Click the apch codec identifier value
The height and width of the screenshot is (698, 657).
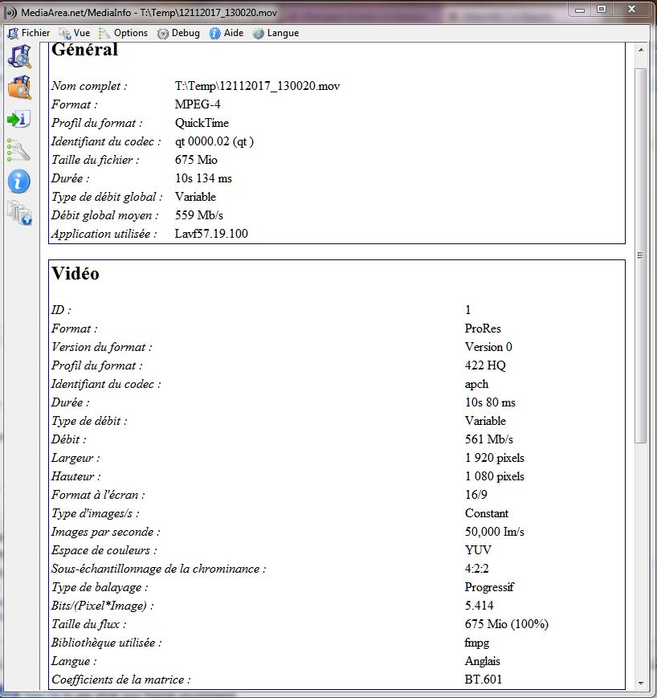pyautogui.click(x=476, y=384)
